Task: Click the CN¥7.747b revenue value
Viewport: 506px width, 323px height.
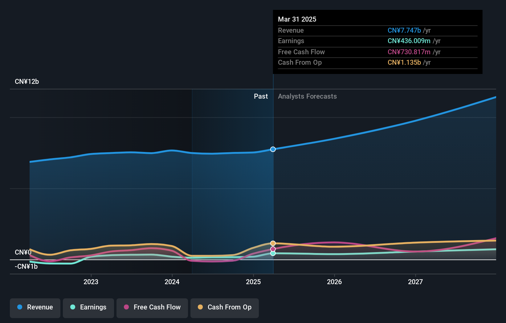Action: click(404, 31)
